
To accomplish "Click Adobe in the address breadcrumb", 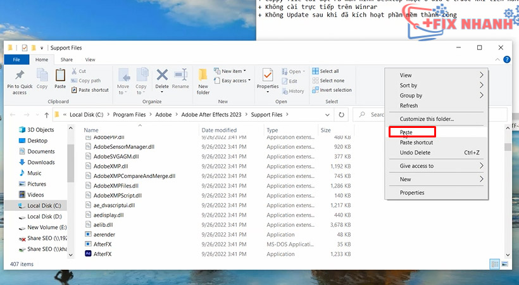I will (x=163, y=115).
